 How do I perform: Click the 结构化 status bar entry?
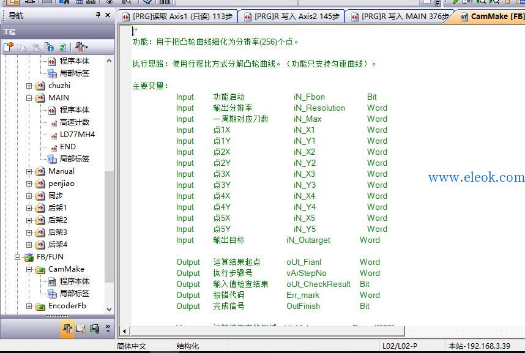point(187,346)
